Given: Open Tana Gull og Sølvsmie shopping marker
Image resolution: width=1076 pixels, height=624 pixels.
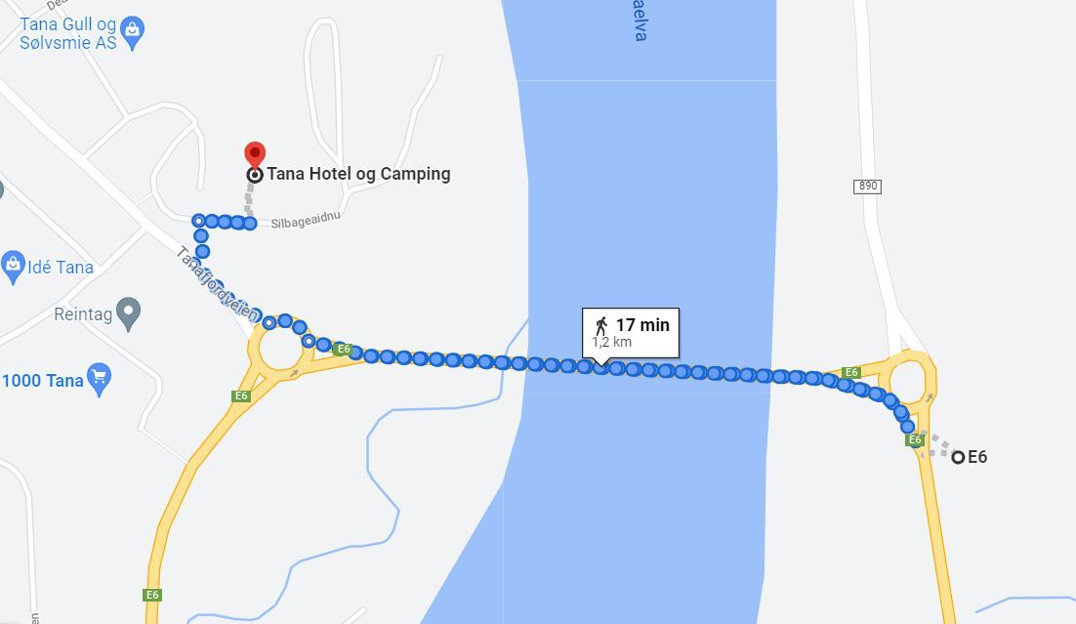Looking at the screenshot, I should [132, 33].
